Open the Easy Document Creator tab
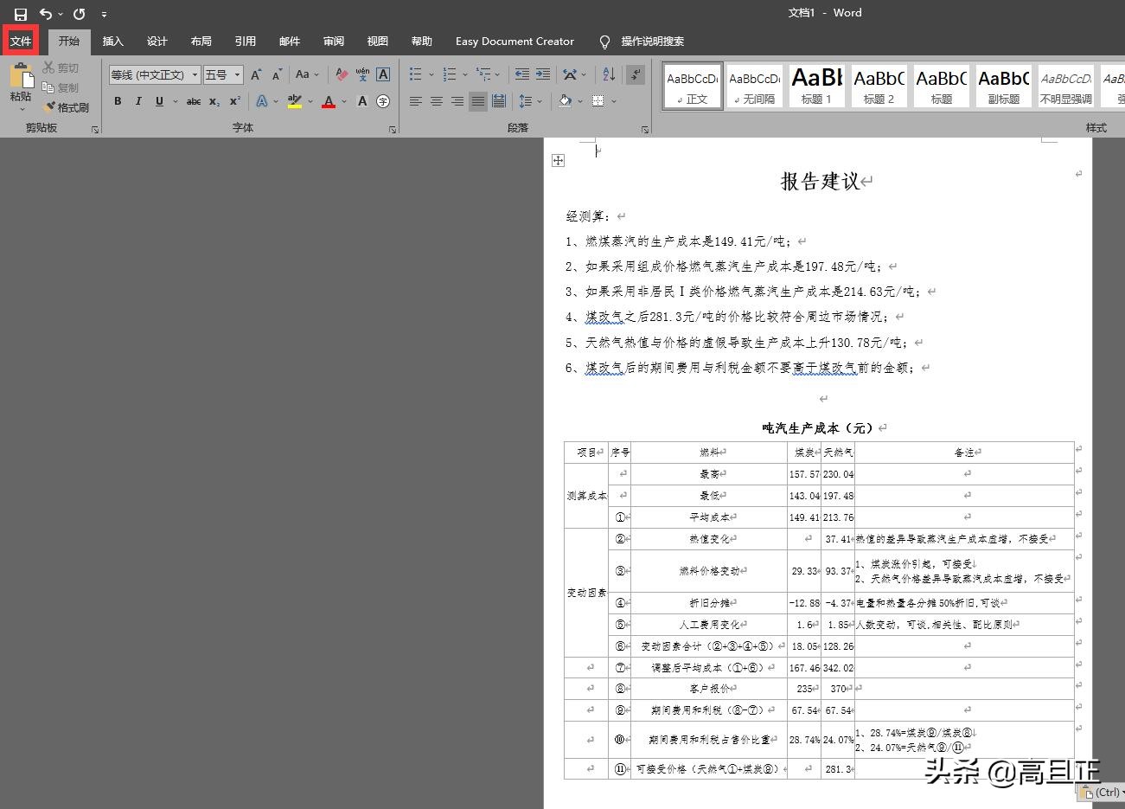 (x=515, y=41)
